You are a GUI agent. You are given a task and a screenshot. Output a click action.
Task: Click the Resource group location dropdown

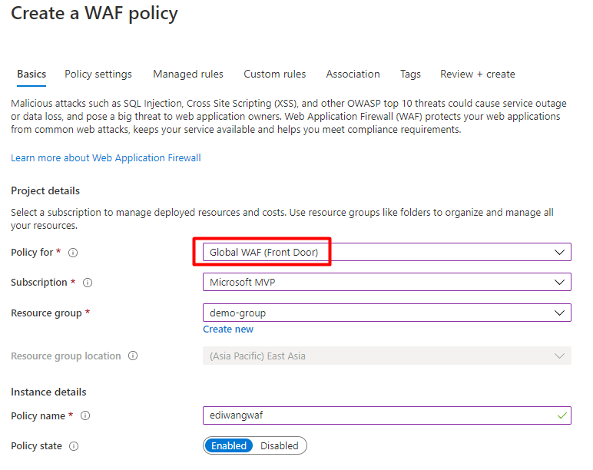[387, 356]
